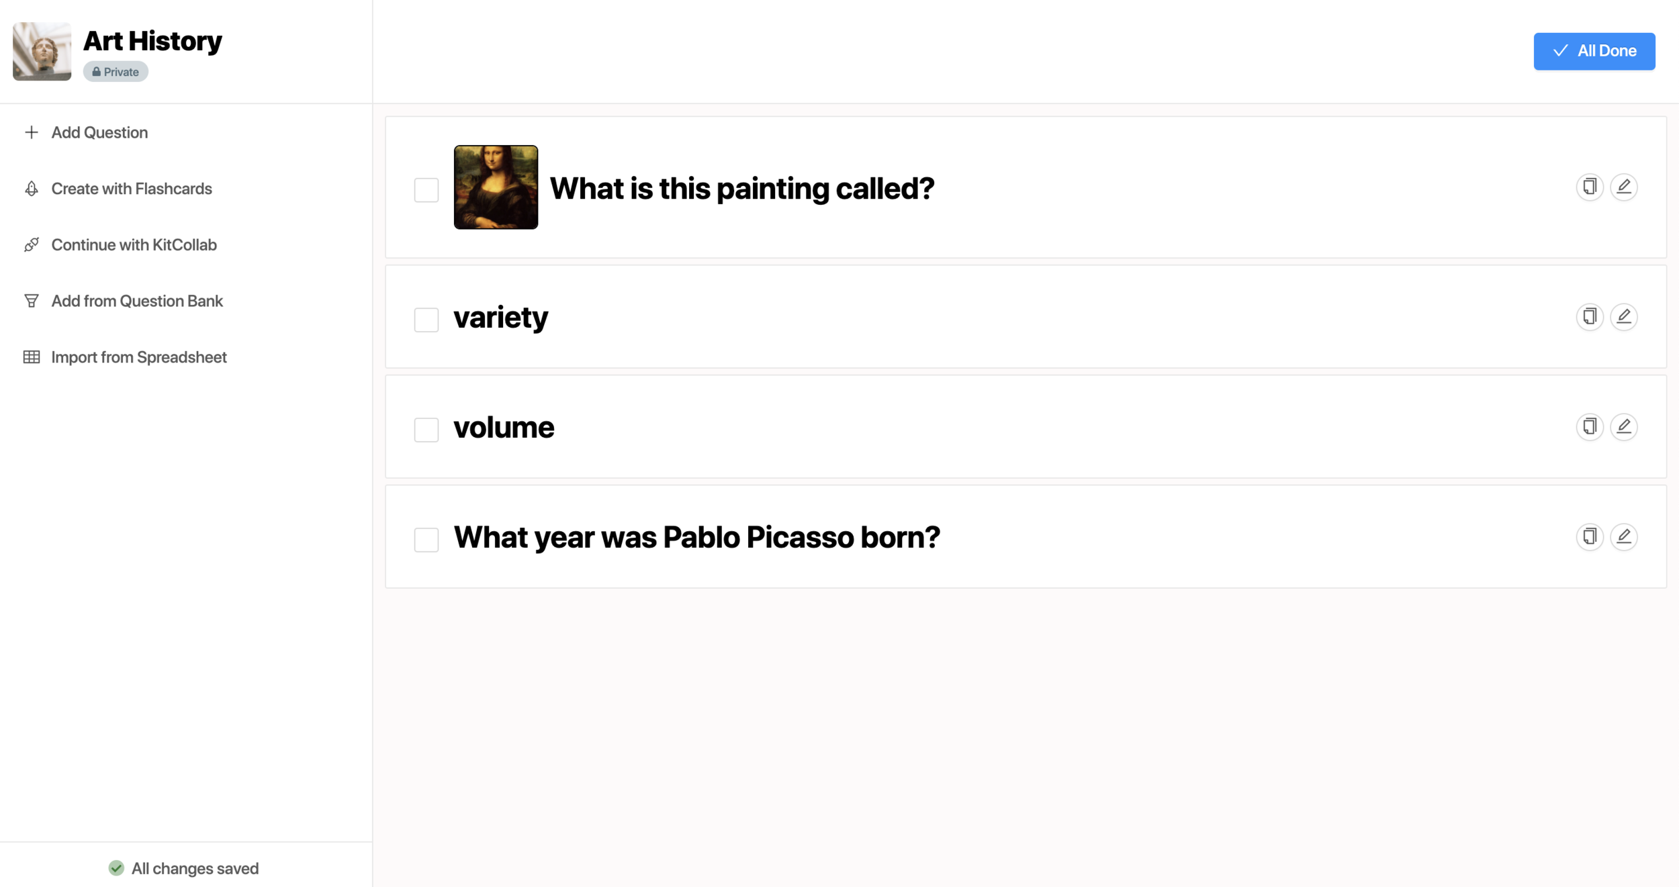
Task: Click the edit icon on variety question
Action: [x=1623, y=316]
